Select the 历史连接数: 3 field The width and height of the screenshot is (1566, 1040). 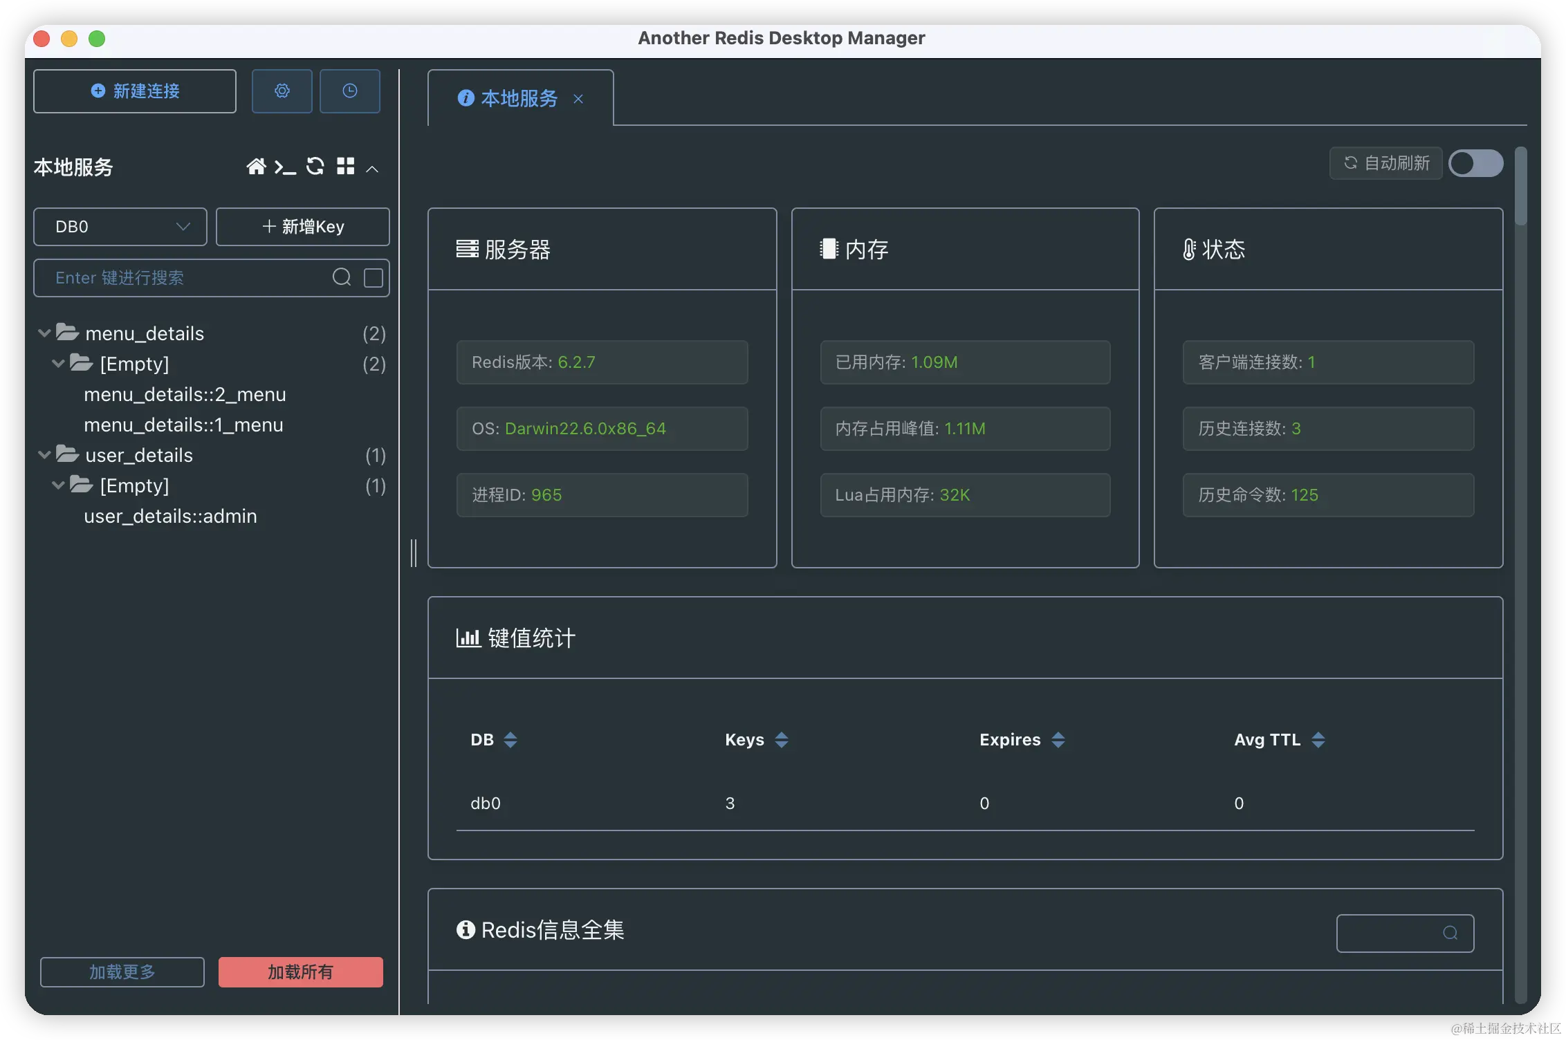pos(1328,428)
